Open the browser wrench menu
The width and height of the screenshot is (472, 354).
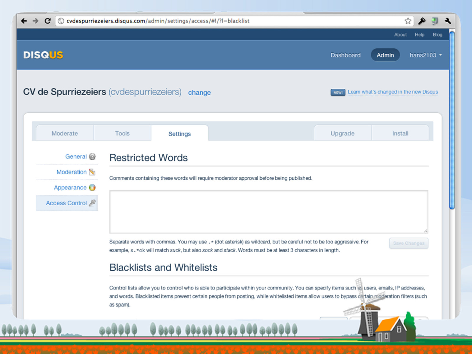click(x=448, y=21)
